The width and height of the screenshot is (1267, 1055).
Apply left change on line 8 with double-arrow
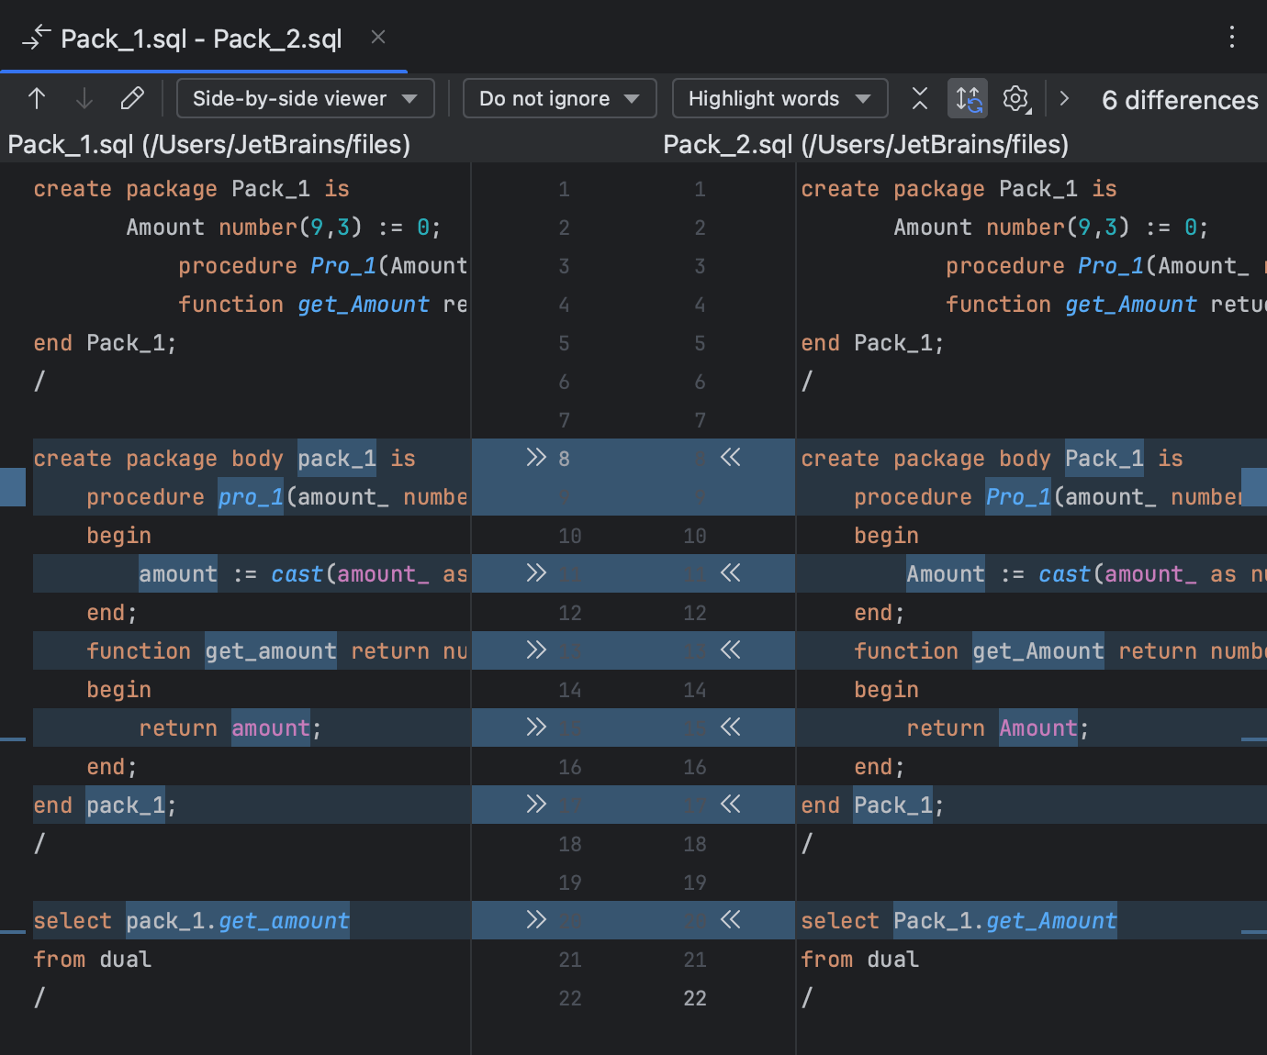pos(536,458)
